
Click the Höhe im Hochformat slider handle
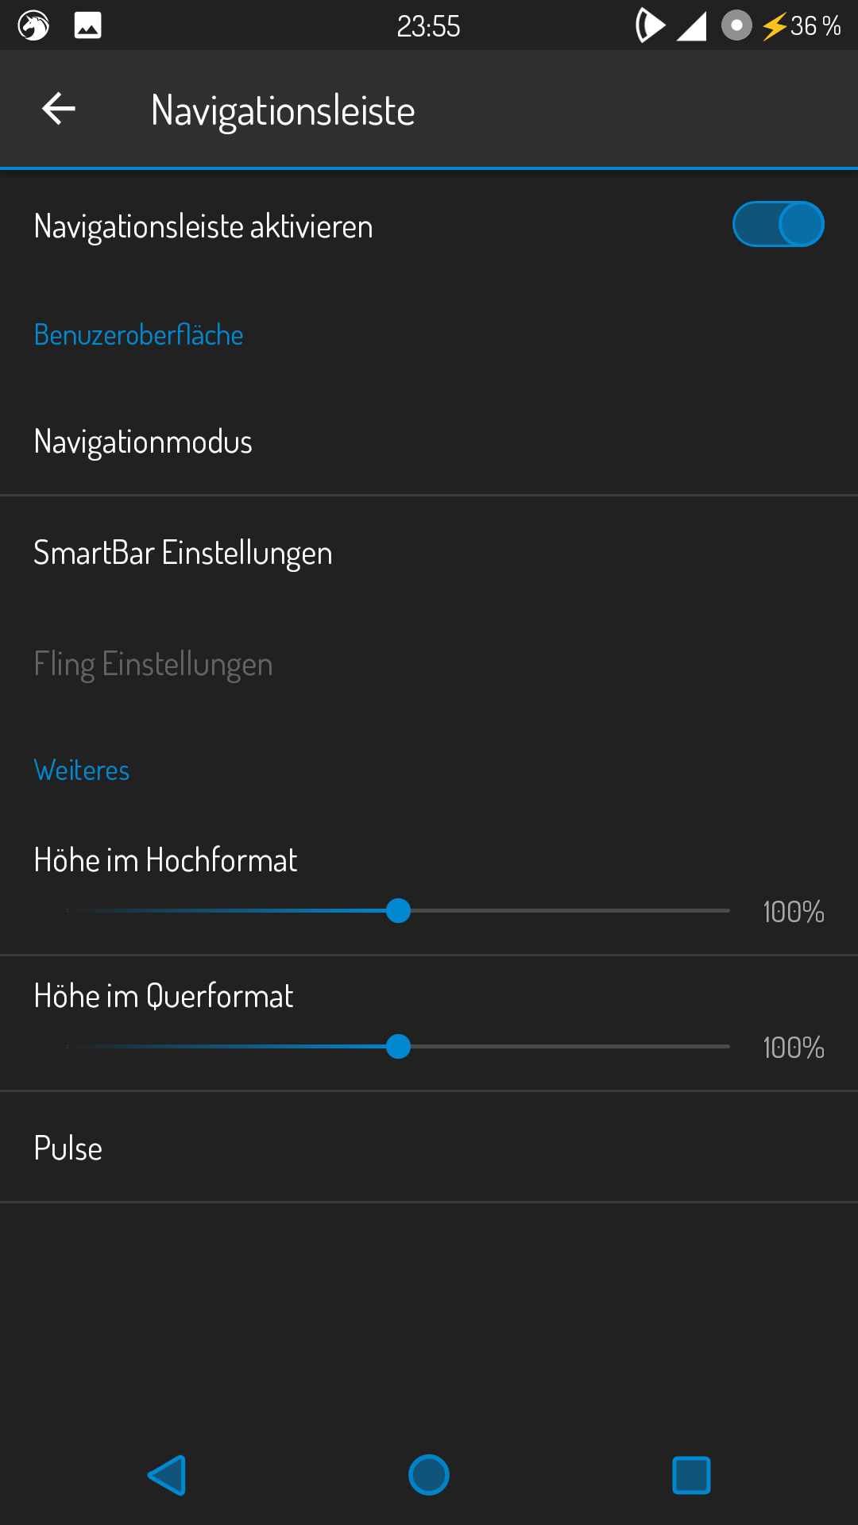pyautogui.click(x=398, y=911)
